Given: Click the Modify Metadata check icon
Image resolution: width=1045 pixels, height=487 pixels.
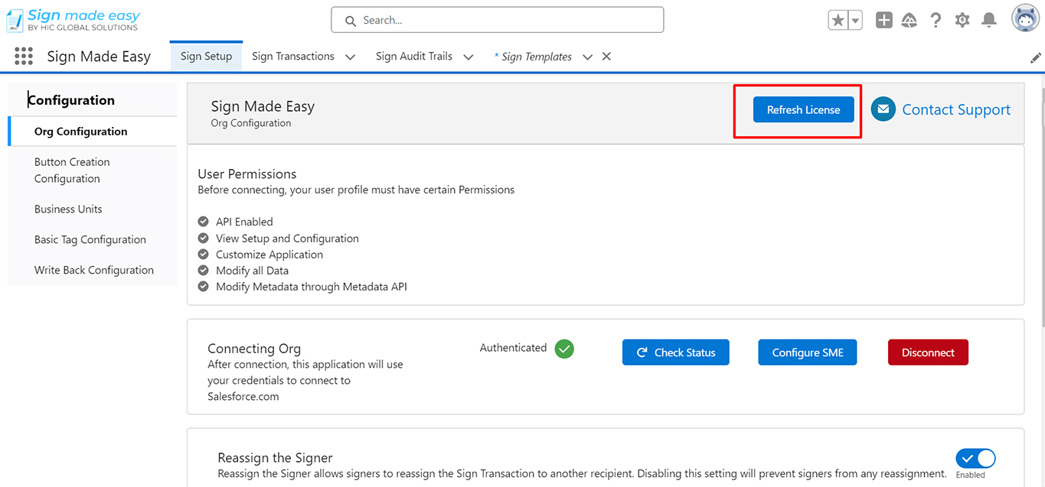Looking at the screenshot, I should [203, 287].
